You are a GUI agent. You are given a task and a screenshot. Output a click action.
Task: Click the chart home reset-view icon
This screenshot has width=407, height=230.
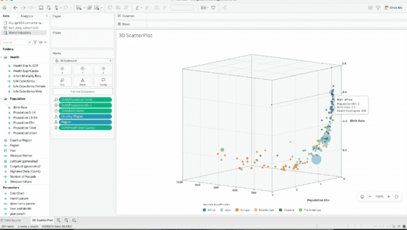pos(362,196)
